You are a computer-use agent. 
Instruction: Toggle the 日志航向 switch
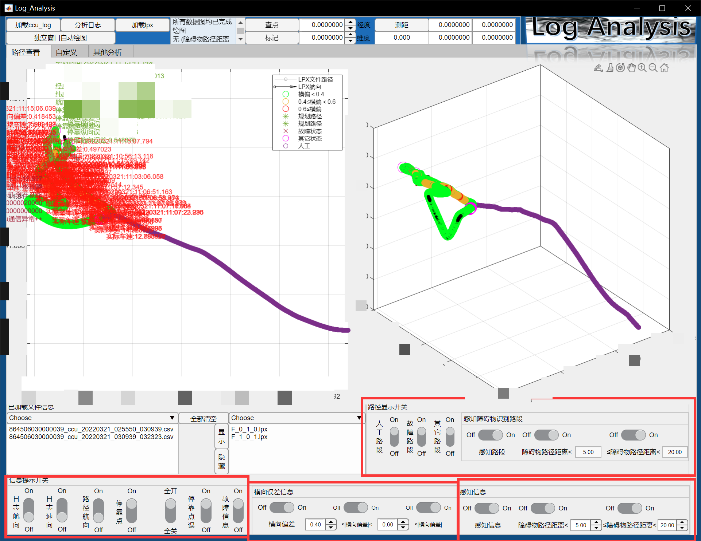pos(29,510)
